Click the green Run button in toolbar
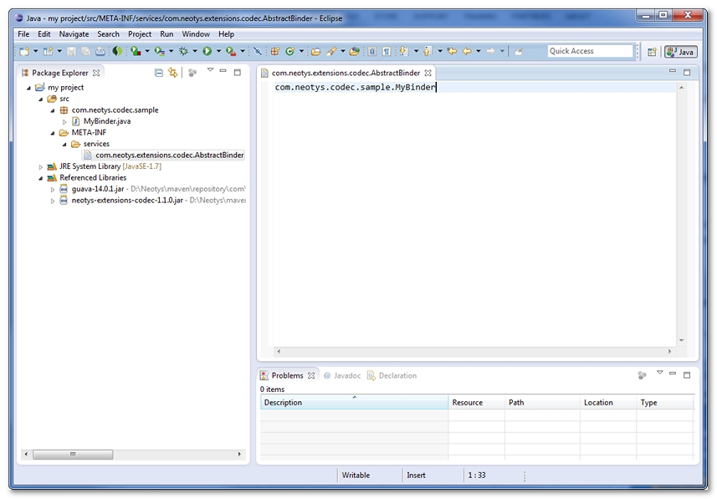The image size is (717, 499). (207, 52)
